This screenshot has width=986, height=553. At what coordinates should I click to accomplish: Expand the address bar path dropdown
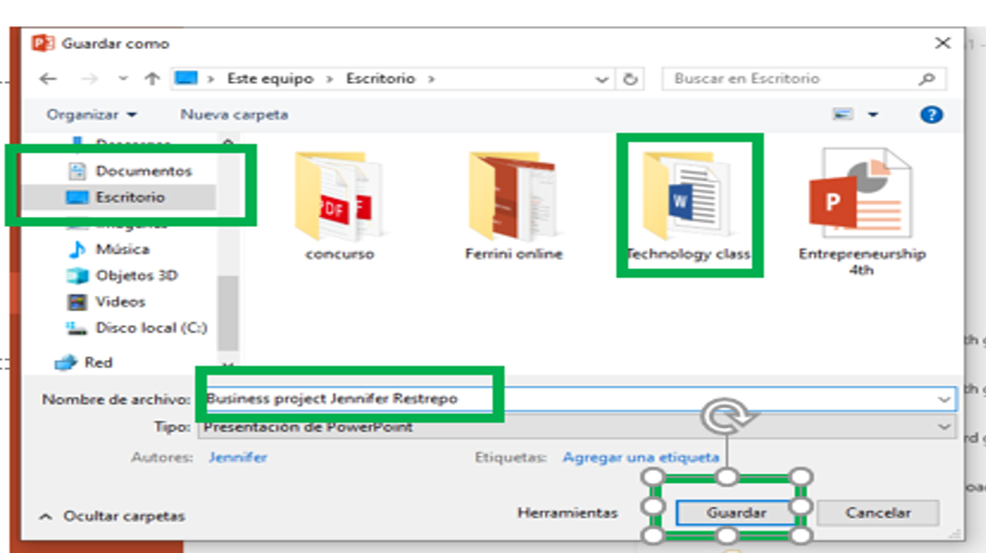point(601,80)
